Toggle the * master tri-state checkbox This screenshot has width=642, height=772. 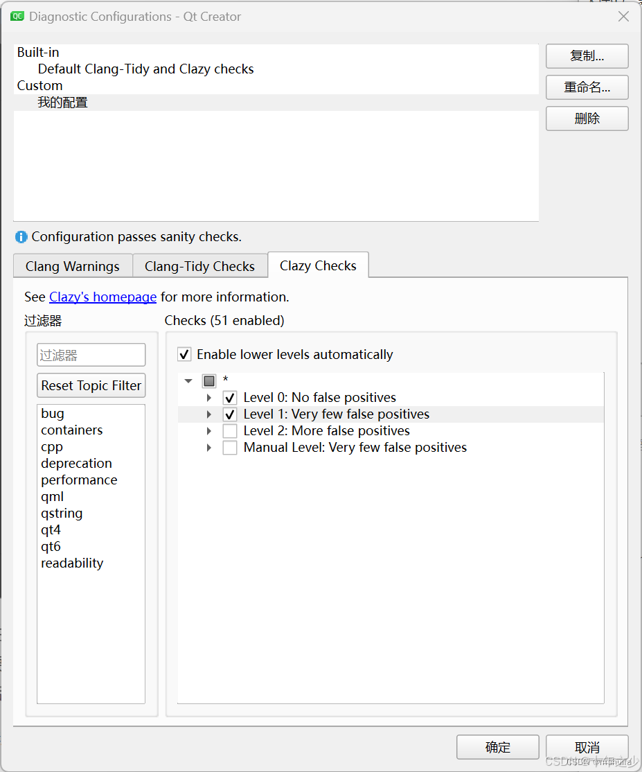[x=208, y=380]
